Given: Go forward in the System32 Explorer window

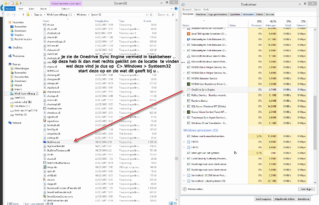Looking at the screenshot, I should click(x=14, y=15).
